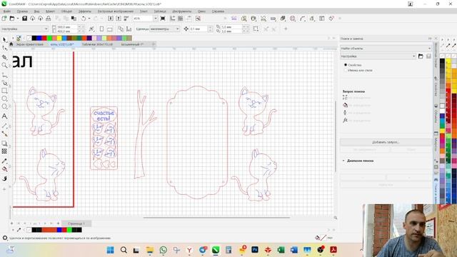The width and height of the screenshot is (457, 257).
Task: Click the nudge distance input field
Action: [x=199, y=29]
